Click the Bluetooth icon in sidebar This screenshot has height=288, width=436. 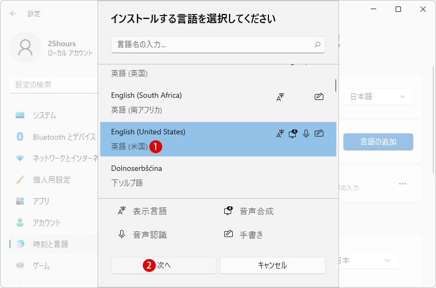[20, 136]
